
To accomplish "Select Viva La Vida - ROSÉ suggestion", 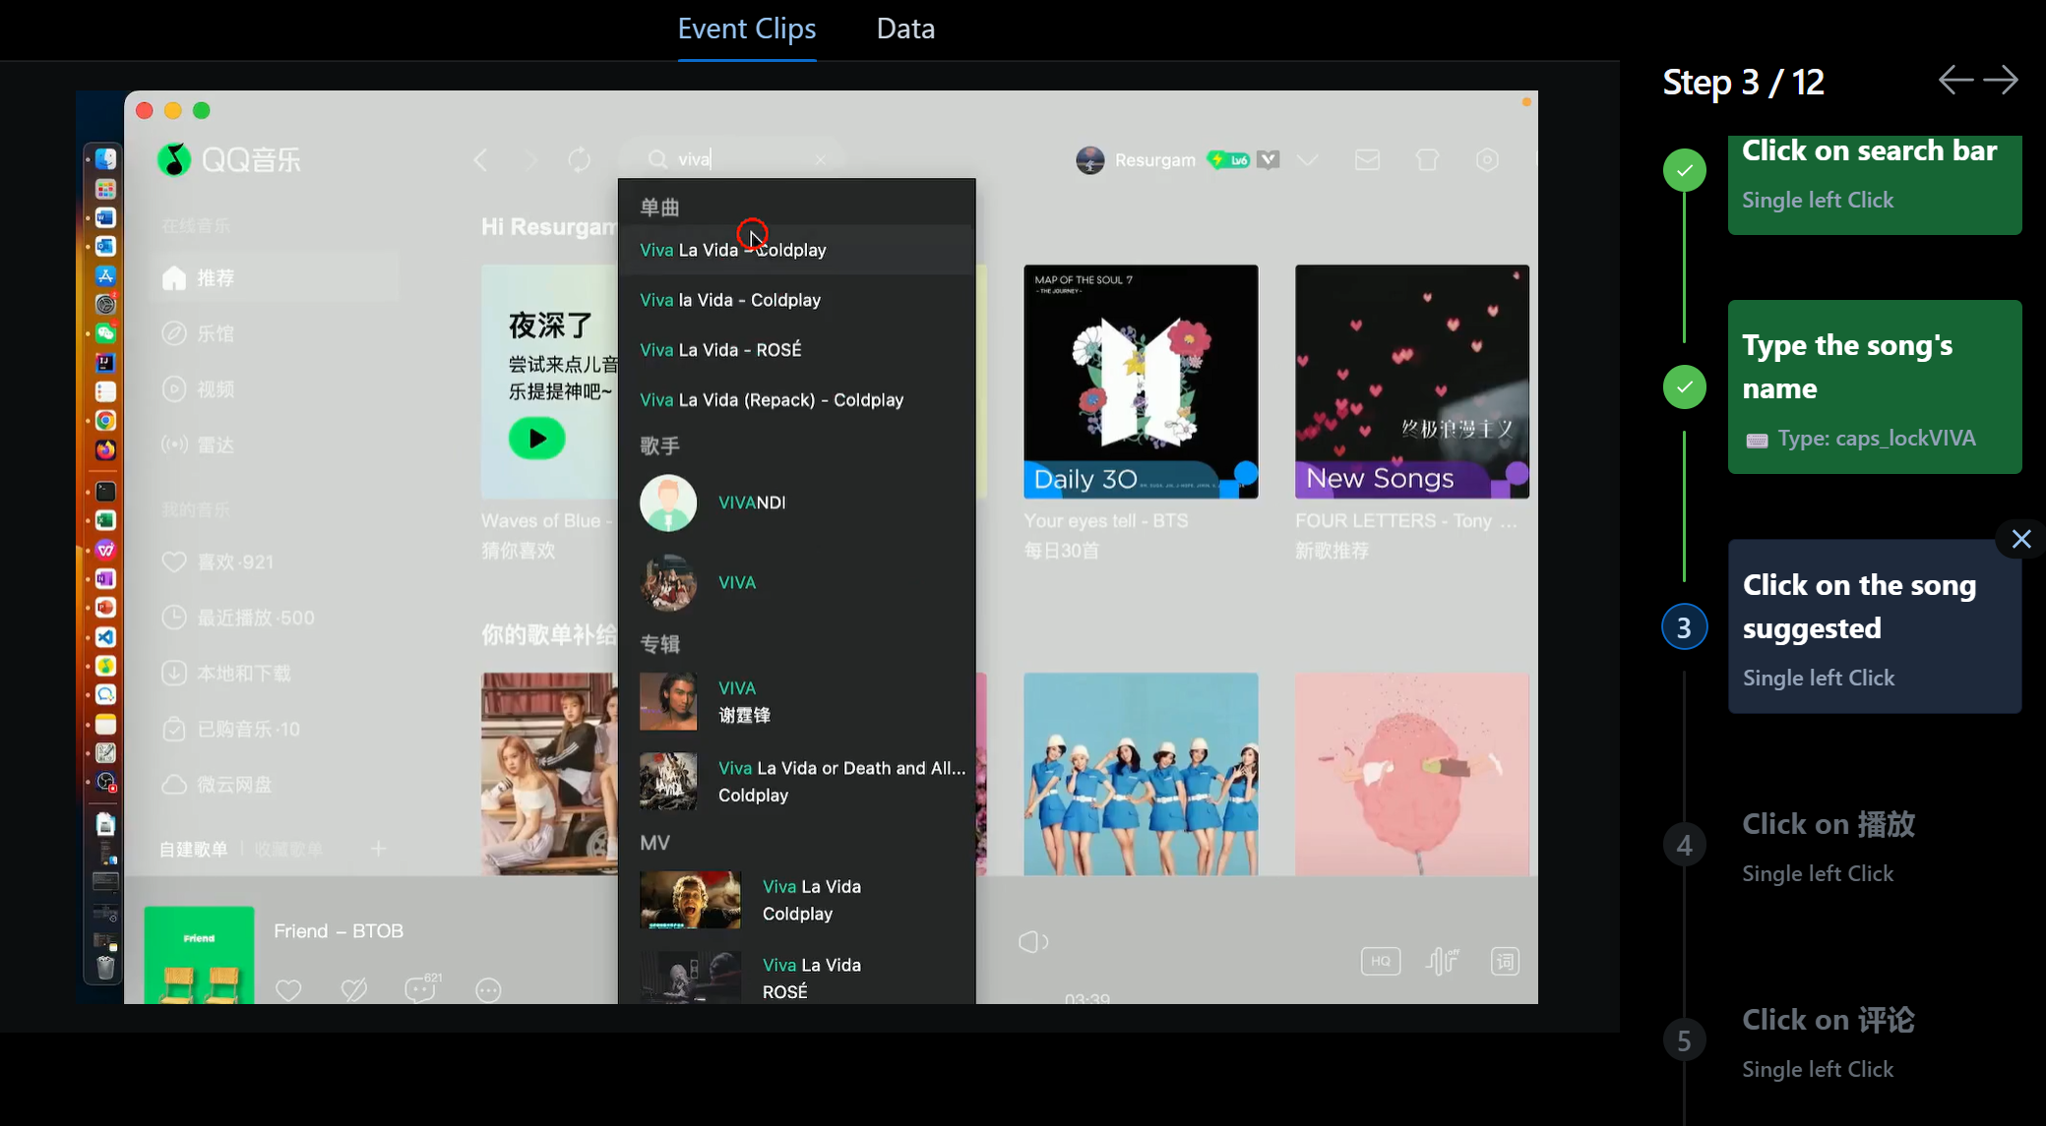I will [796, 350].
